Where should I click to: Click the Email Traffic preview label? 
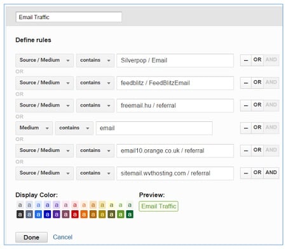158,206
